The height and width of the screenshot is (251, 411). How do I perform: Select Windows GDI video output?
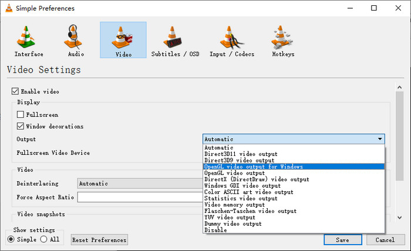click(x=294, y=185)
